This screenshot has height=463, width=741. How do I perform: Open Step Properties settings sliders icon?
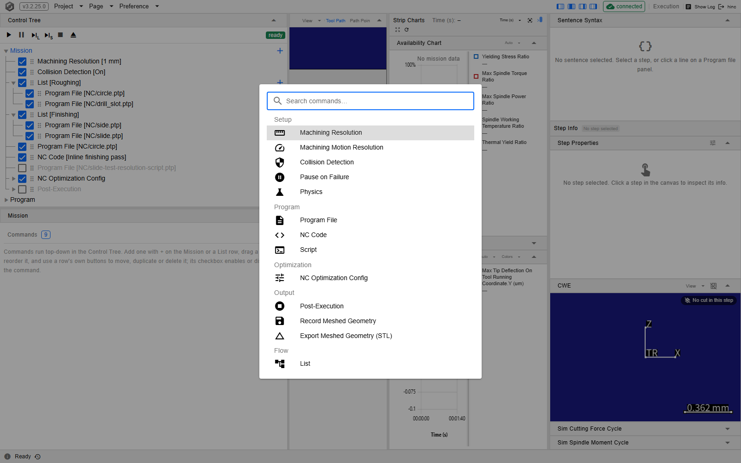(x=713, y=143)
